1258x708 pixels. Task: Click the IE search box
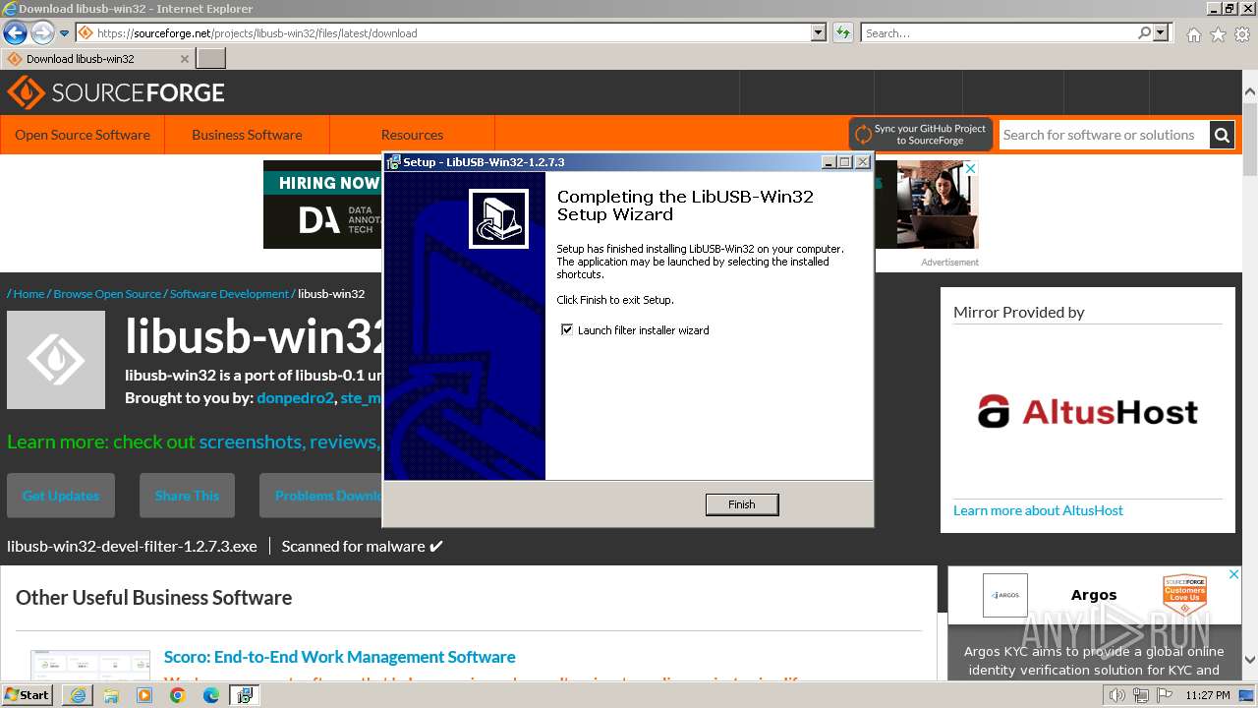pos(1000,32)
